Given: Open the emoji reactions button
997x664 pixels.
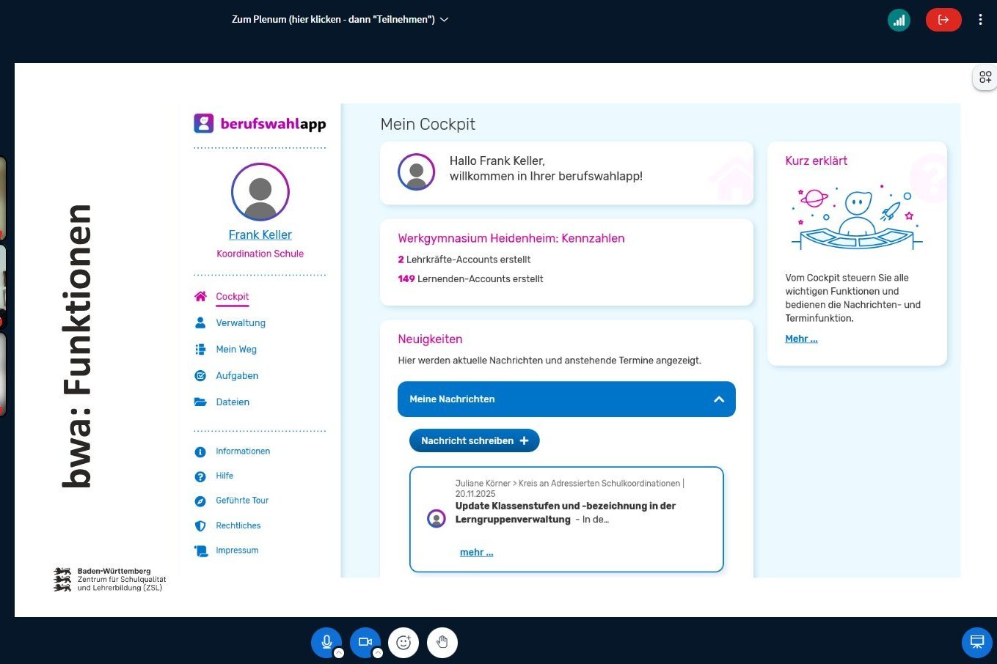Looking at the screenshot, I should click(x=403, y=643).
